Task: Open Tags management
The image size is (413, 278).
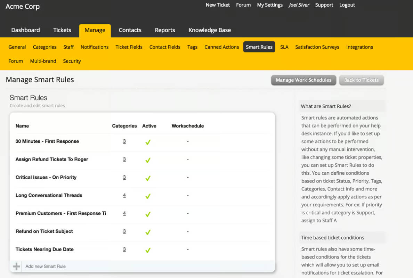Action: (x=192, y=47)
